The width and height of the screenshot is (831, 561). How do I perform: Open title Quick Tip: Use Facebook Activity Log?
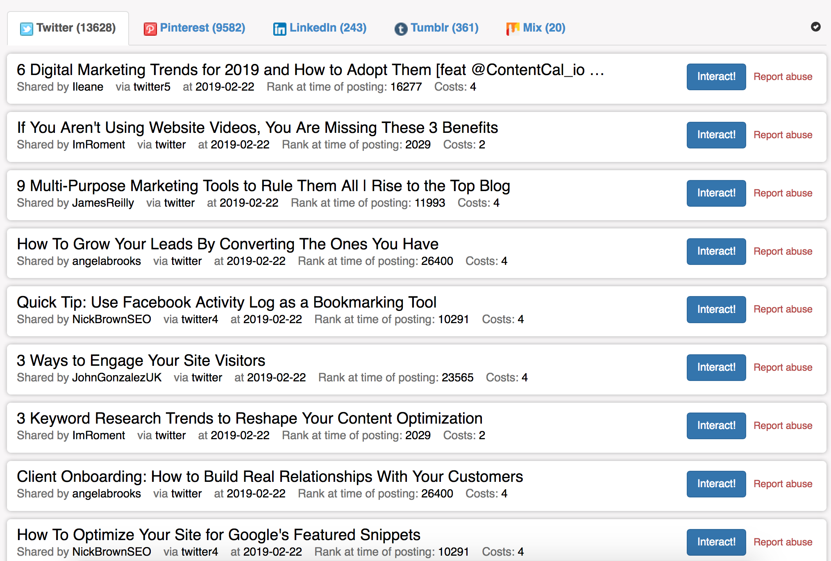[227, 302]
